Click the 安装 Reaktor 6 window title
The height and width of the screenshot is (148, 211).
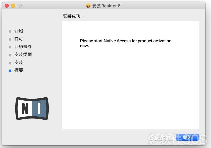tap(106, 6)
